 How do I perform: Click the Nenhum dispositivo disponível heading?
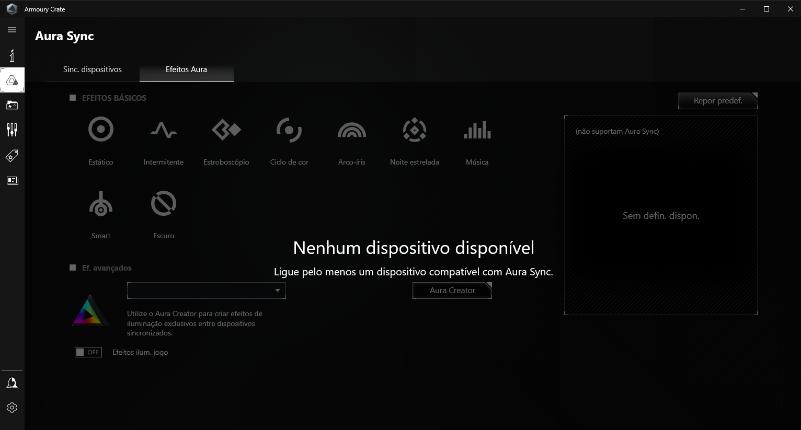click(x=414, y=248)
